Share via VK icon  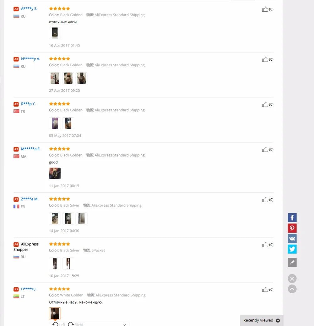click(x=292, y=239)
